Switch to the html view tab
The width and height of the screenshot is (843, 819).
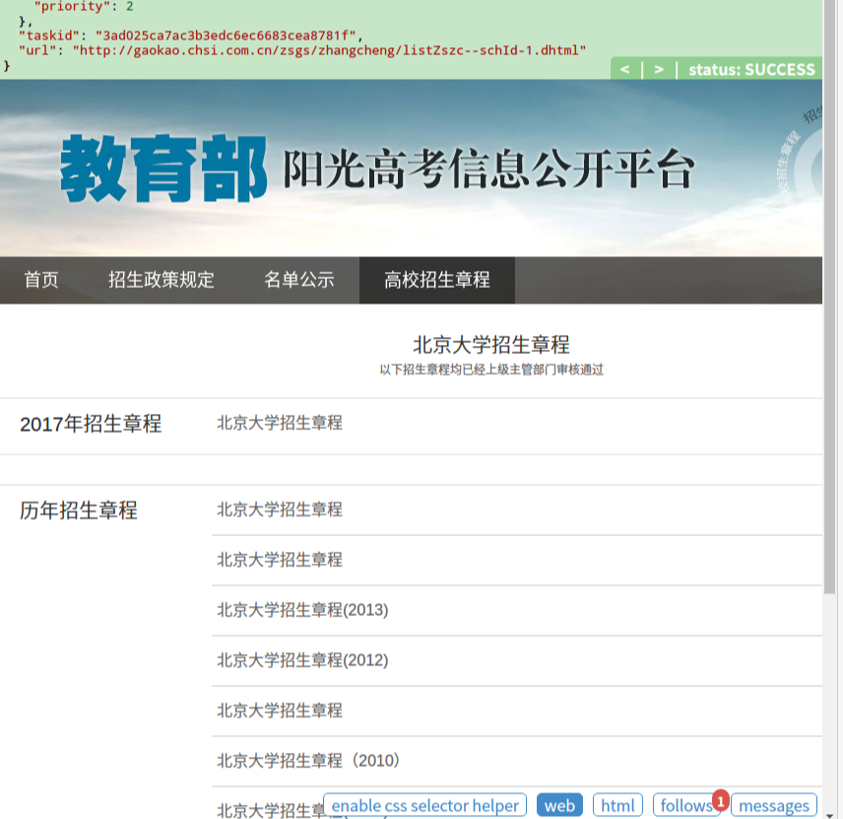pos(617,805)
